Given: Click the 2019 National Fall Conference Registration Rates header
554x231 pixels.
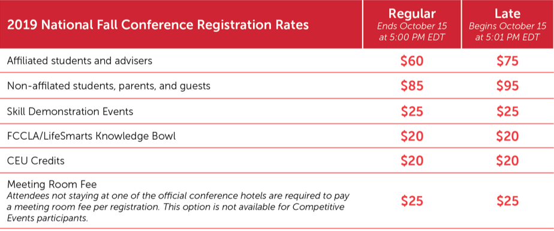Looking at the screenshot, I should click(x=158, y=25).
